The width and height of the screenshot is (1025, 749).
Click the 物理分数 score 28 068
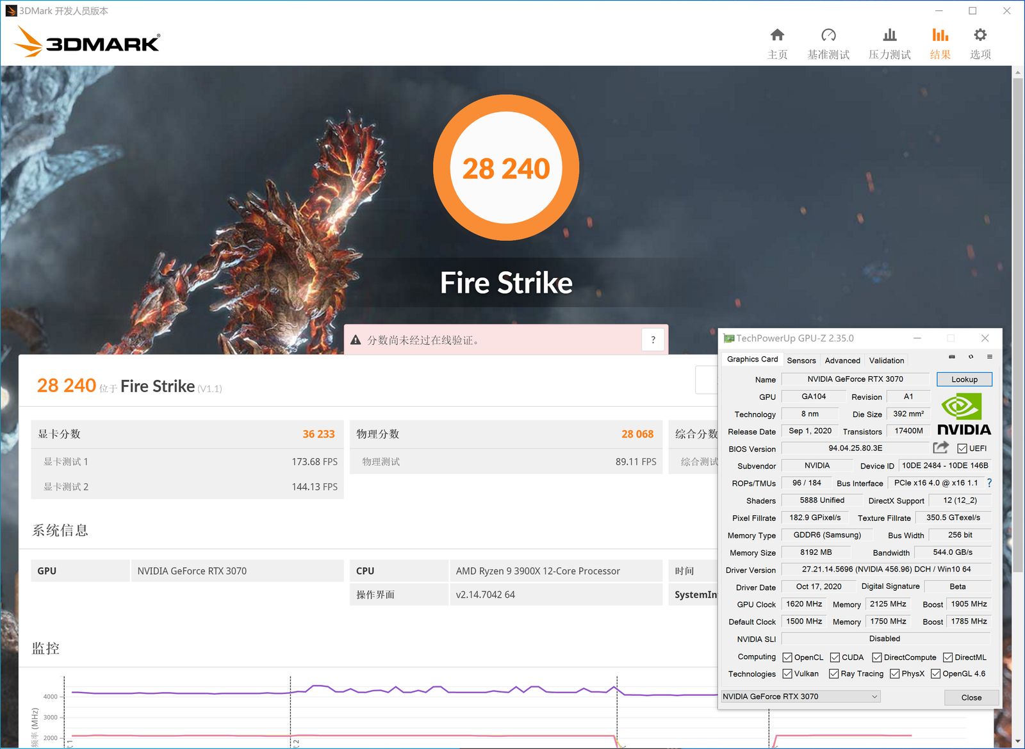[637, 434]
